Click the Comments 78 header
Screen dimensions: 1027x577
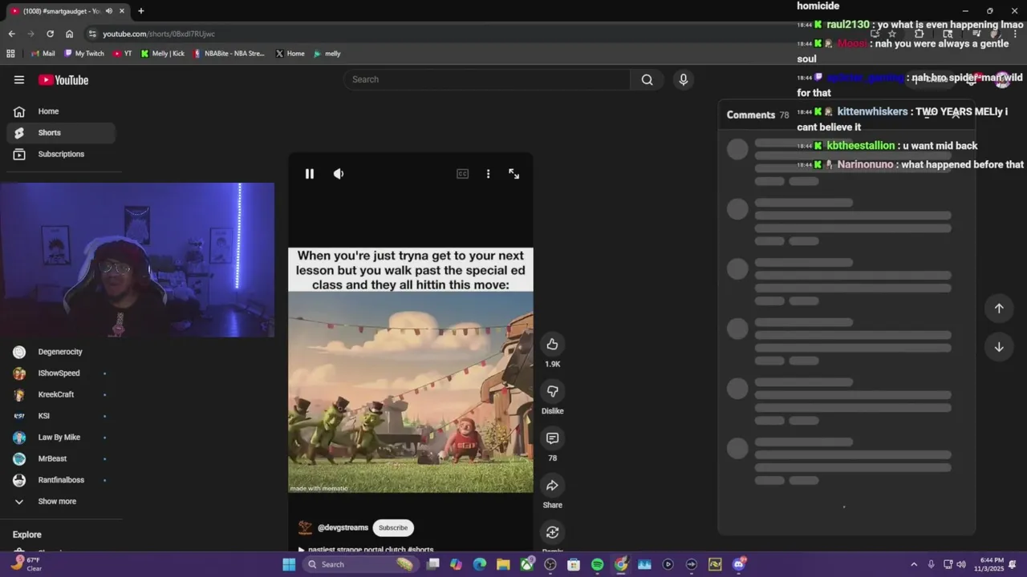click(x=757, y=115)
